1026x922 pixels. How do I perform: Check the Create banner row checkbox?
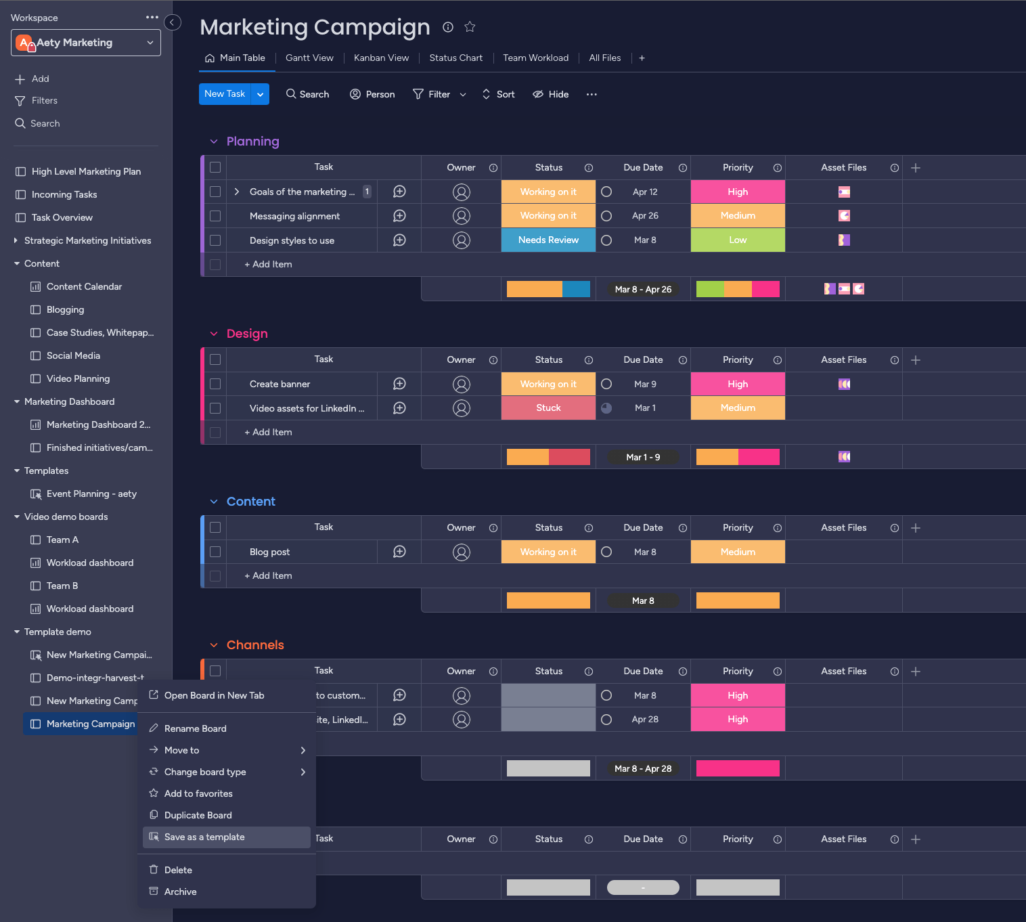pyautogui.click(x=215, y=384)
